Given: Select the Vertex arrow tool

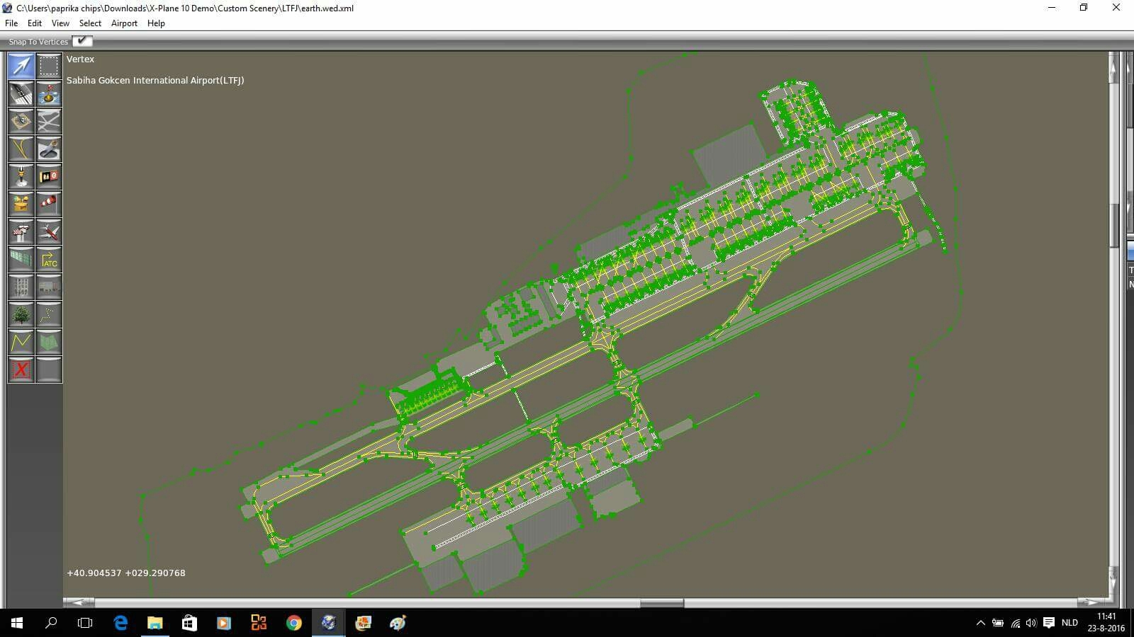Looking at the screenshot, I should click(x=21, y=66).
